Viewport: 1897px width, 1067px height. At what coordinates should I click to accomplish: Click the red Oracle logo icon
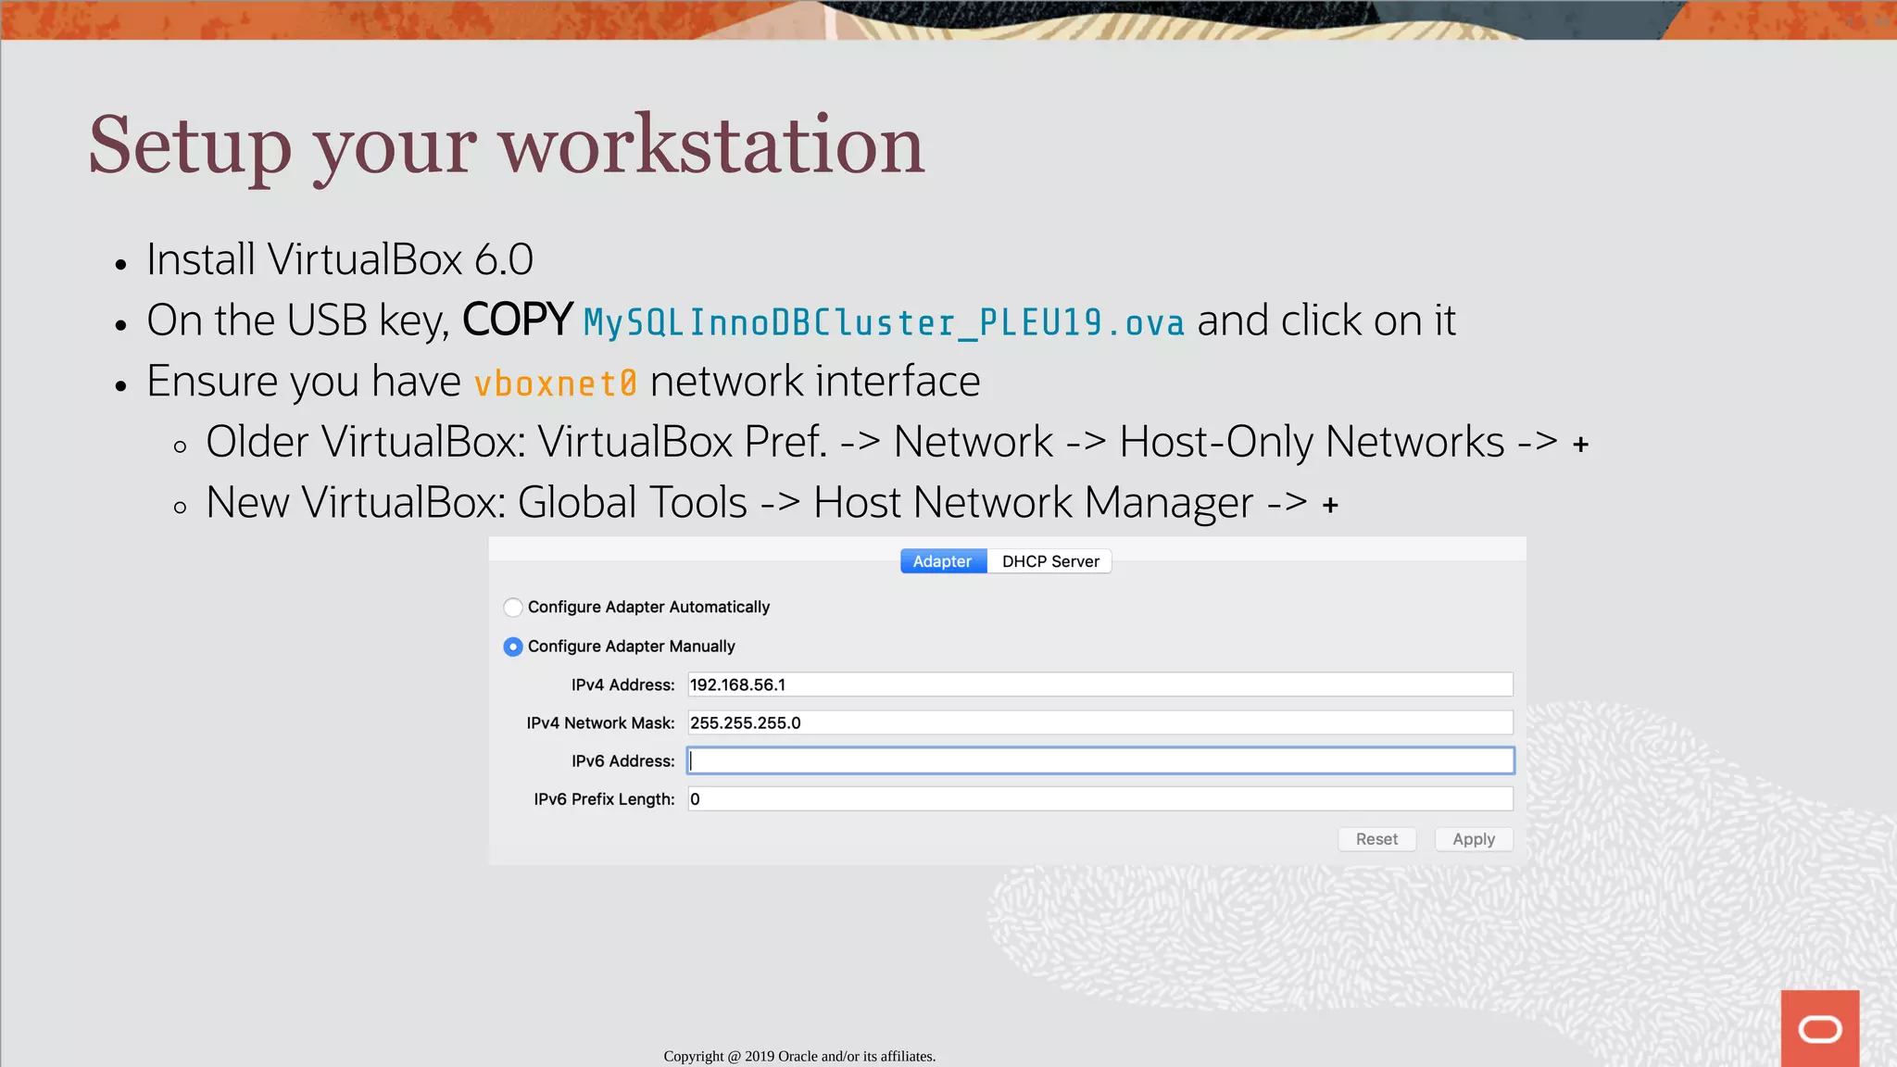pos(1819,1028)
